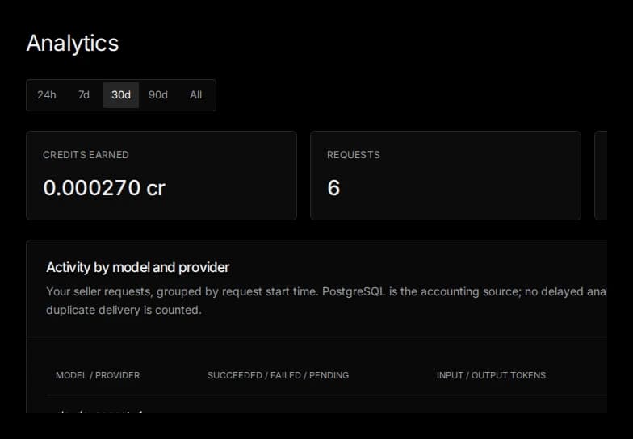Select the 24h time range tab
Screen dimensions: 633x439
tap(47, 95)
